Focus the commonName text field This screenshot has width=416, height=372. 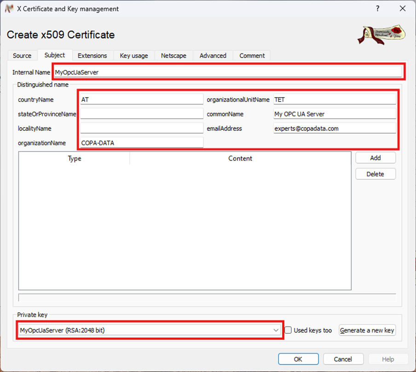click(x=334, y=114)
